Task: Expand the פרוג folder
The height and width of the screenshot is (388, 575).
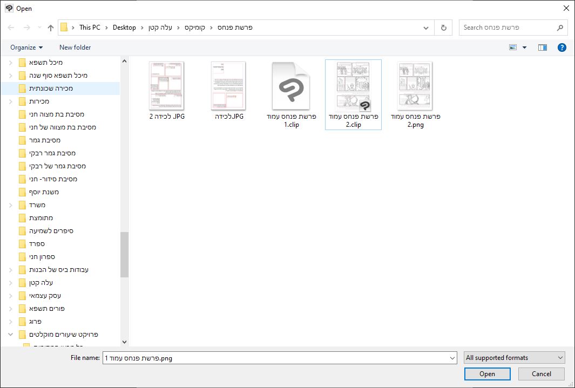Action: point(11,322)
